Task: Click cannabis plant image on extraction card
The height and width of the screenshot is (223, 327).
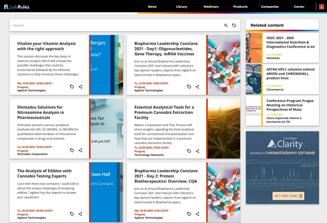Action: point(224,128)
